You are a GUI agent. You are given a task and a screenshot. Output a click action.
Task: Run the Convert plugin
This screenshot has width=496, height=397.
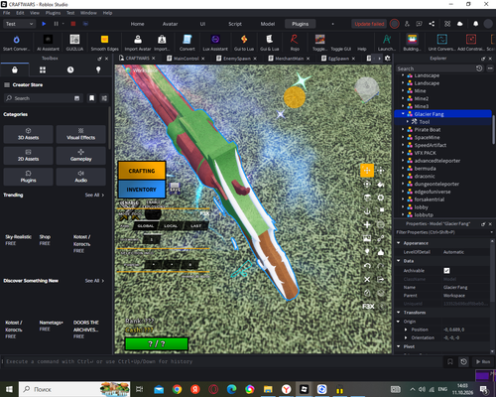[x=187, y=43]
